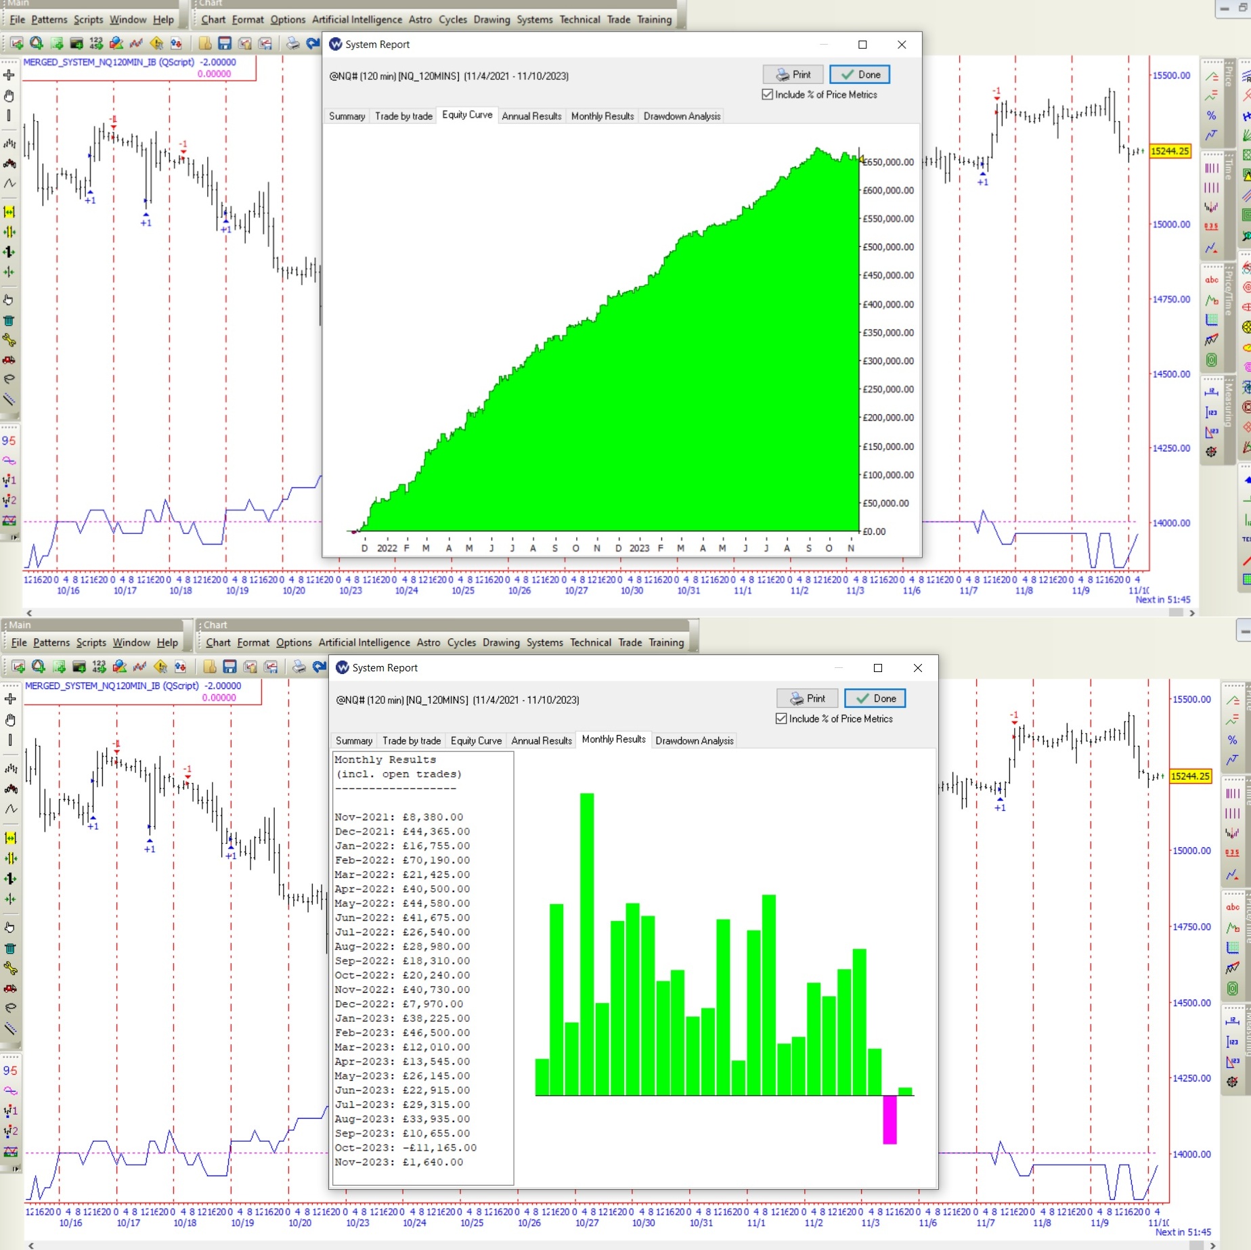Click red 'abc' text tool in bottom right palette
This screenshot has width=1251, height=1250.
(1233, 907)
